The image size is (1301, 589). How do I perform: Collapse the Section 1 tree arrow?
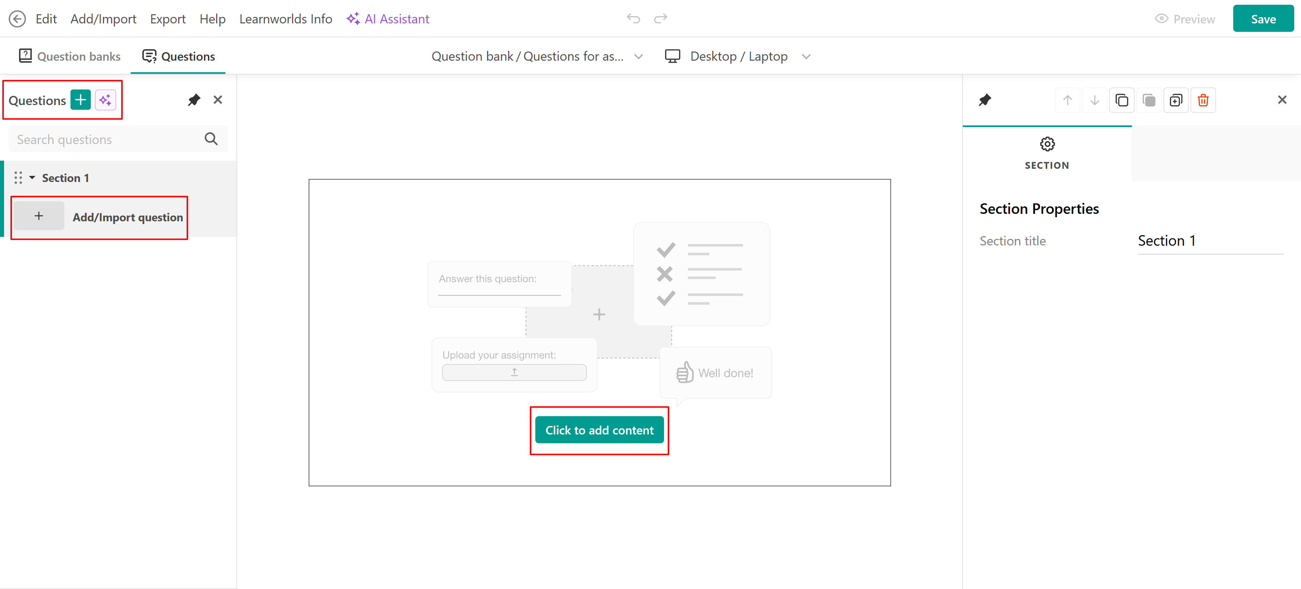pyautogui.click(x=32, y=178)
